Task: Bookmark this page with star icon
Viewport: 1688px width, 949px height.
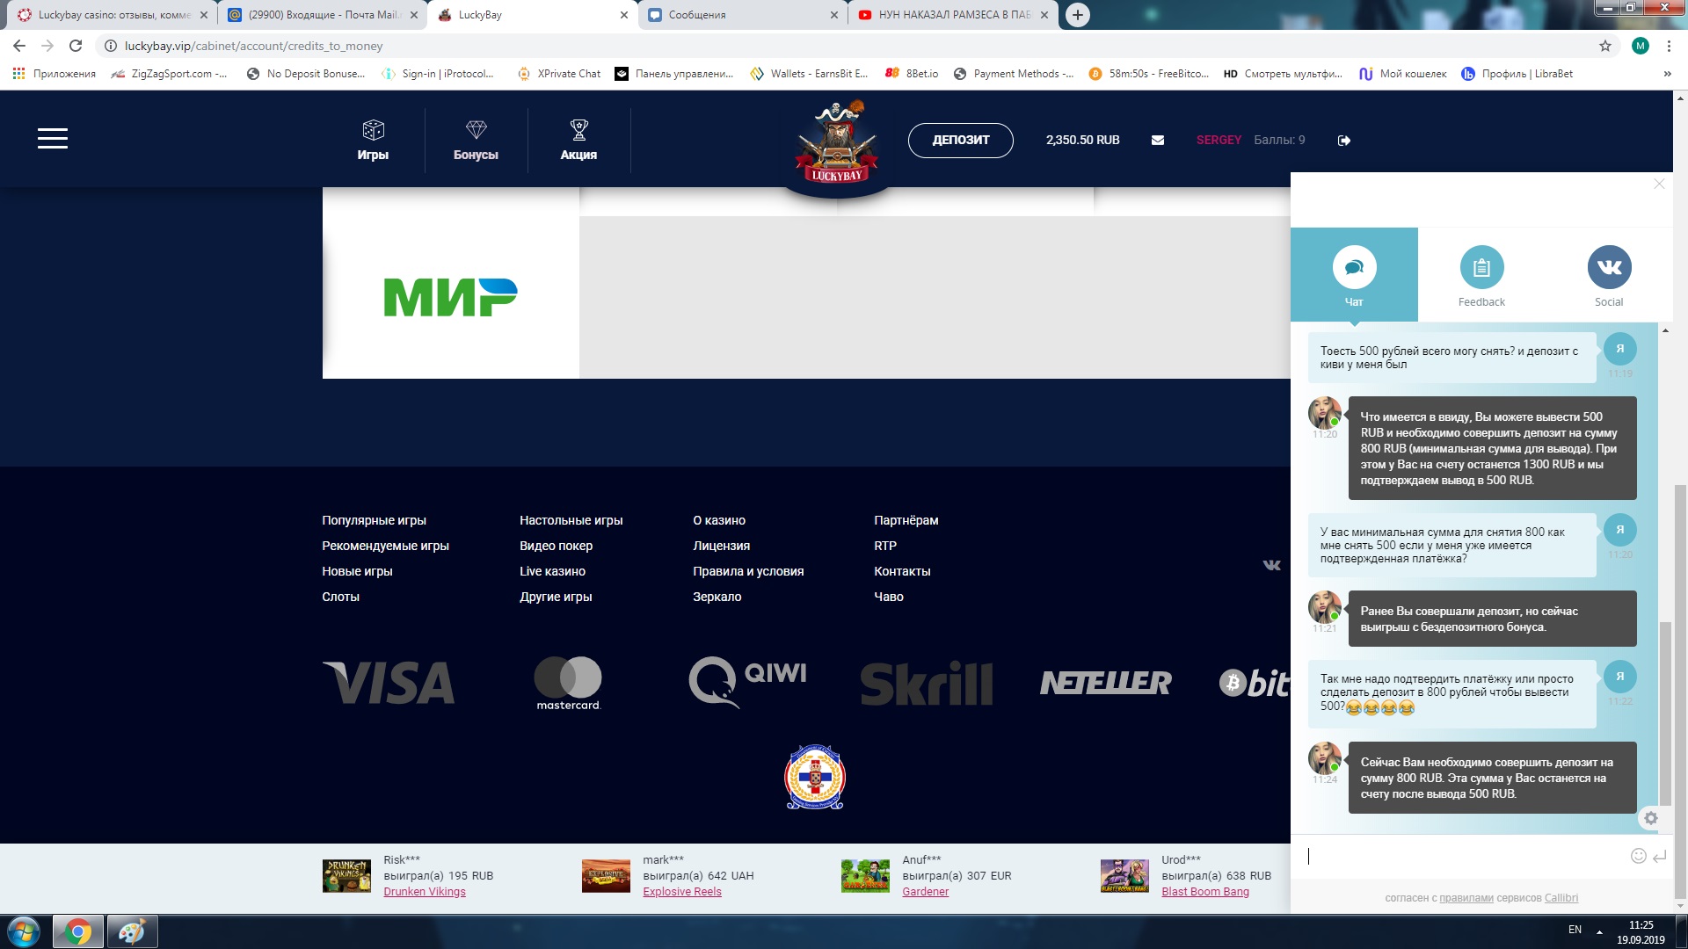Action: tap(1605, 46)
